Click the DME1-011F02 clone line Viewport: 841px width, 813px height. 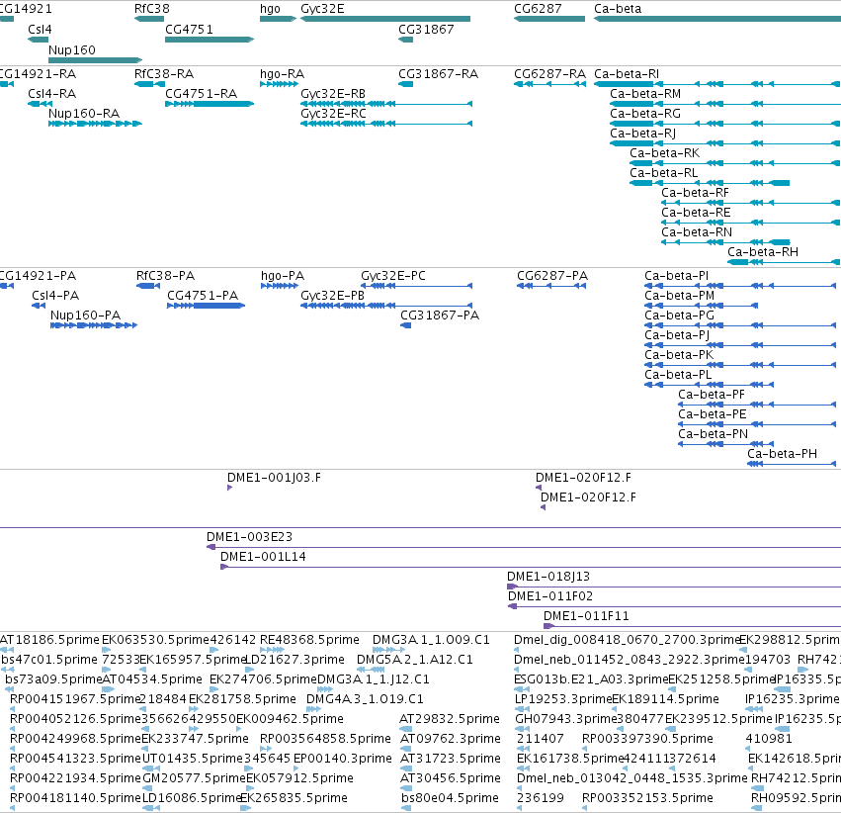pyautogui.click(x=674, y=606)
